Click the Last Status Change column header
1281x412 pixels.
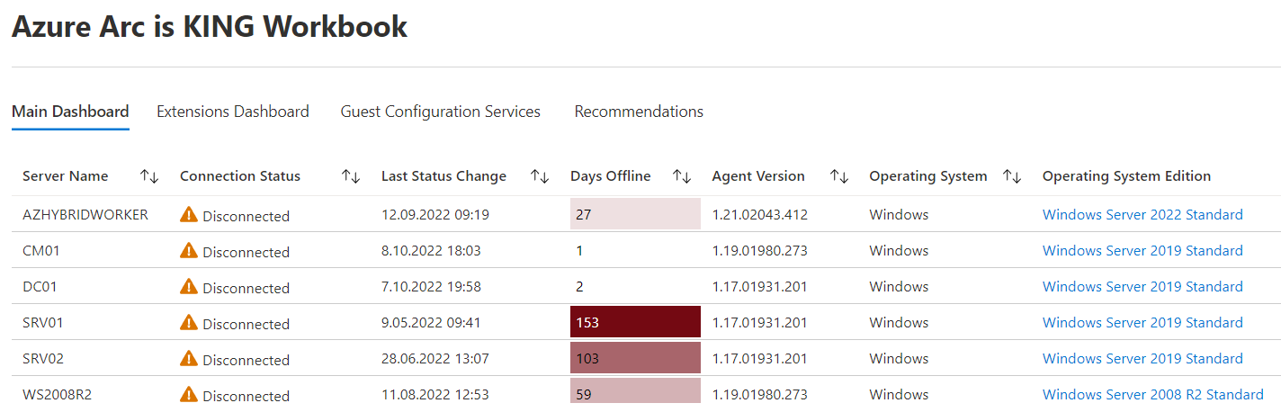click(x=443, y=176)
